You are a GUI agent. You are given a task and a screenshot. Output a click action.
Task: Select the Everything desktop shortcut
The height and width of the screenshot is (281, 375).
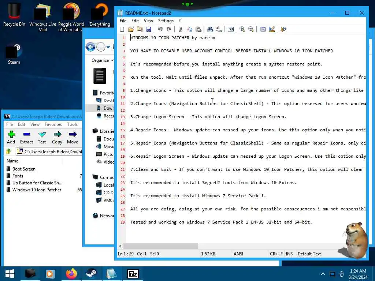[x=100, y=14]
